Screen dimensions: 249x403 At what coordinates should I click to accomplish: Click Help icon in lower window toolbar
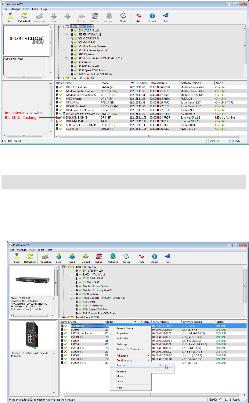coord(141,256)
